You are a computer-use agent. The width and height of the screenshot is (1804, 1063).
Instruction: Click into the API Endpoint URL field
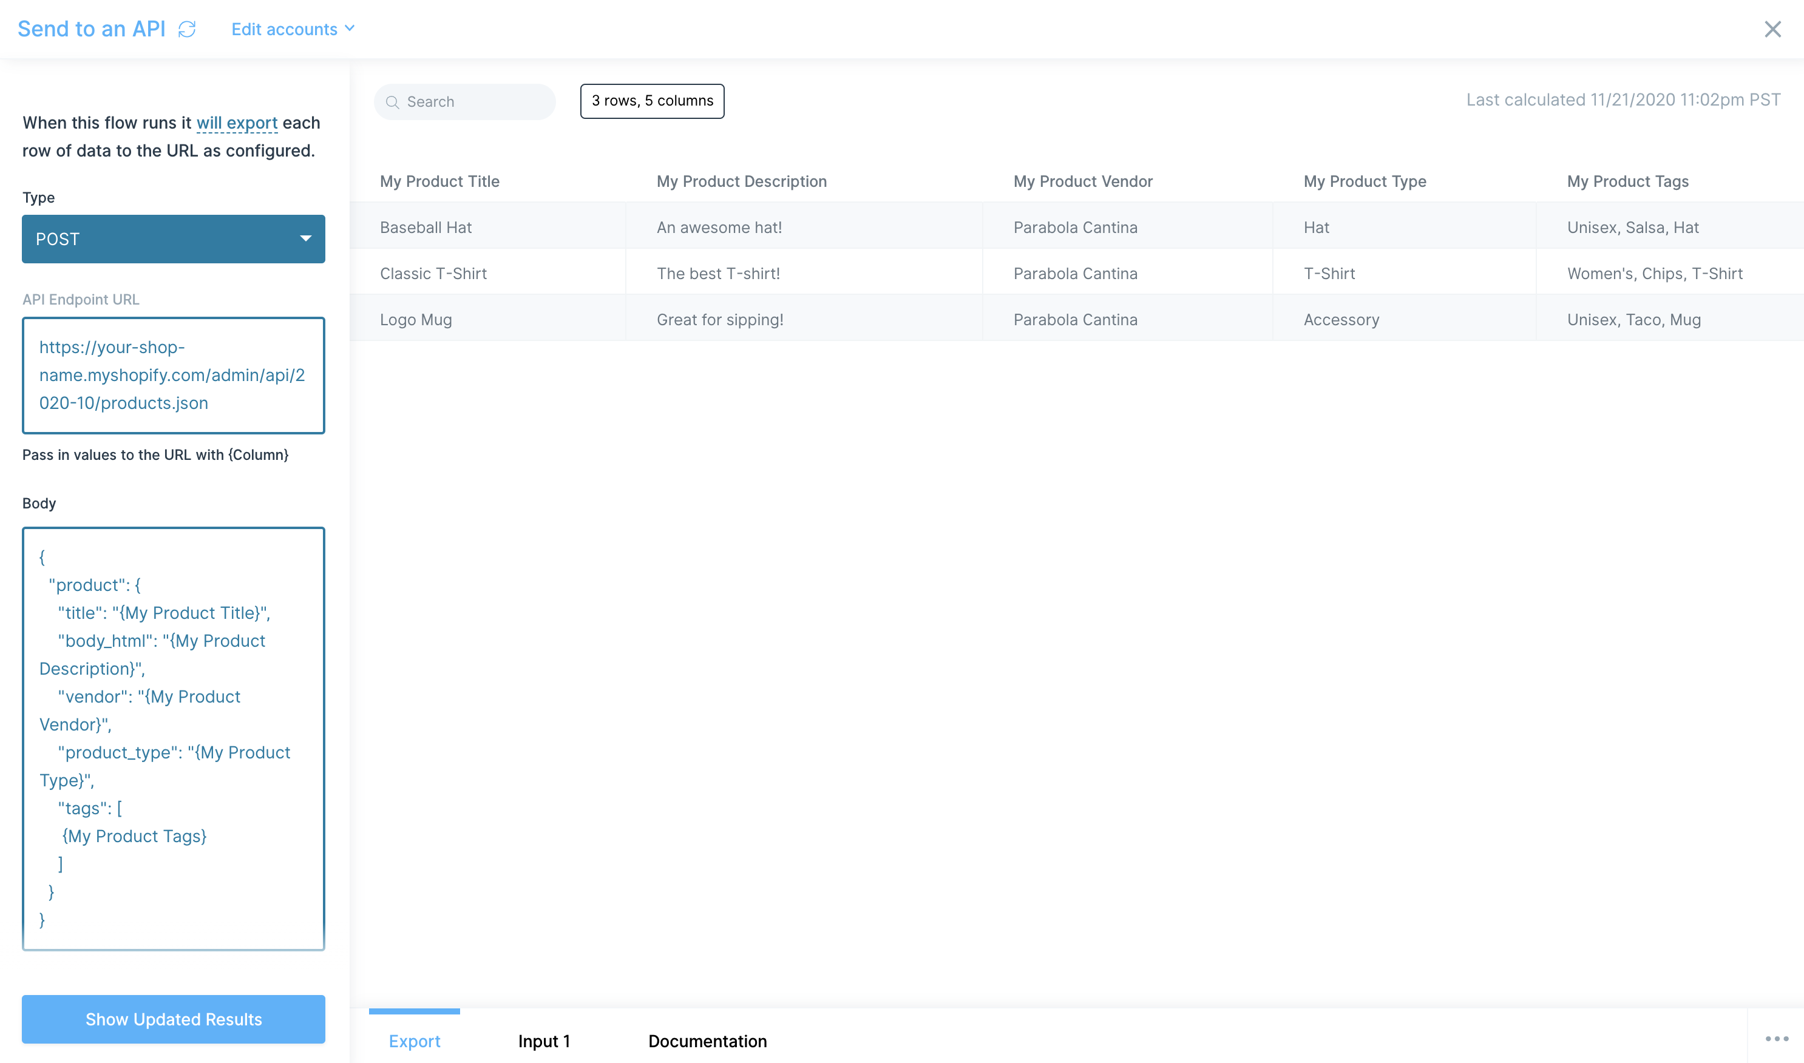[174, 376]
